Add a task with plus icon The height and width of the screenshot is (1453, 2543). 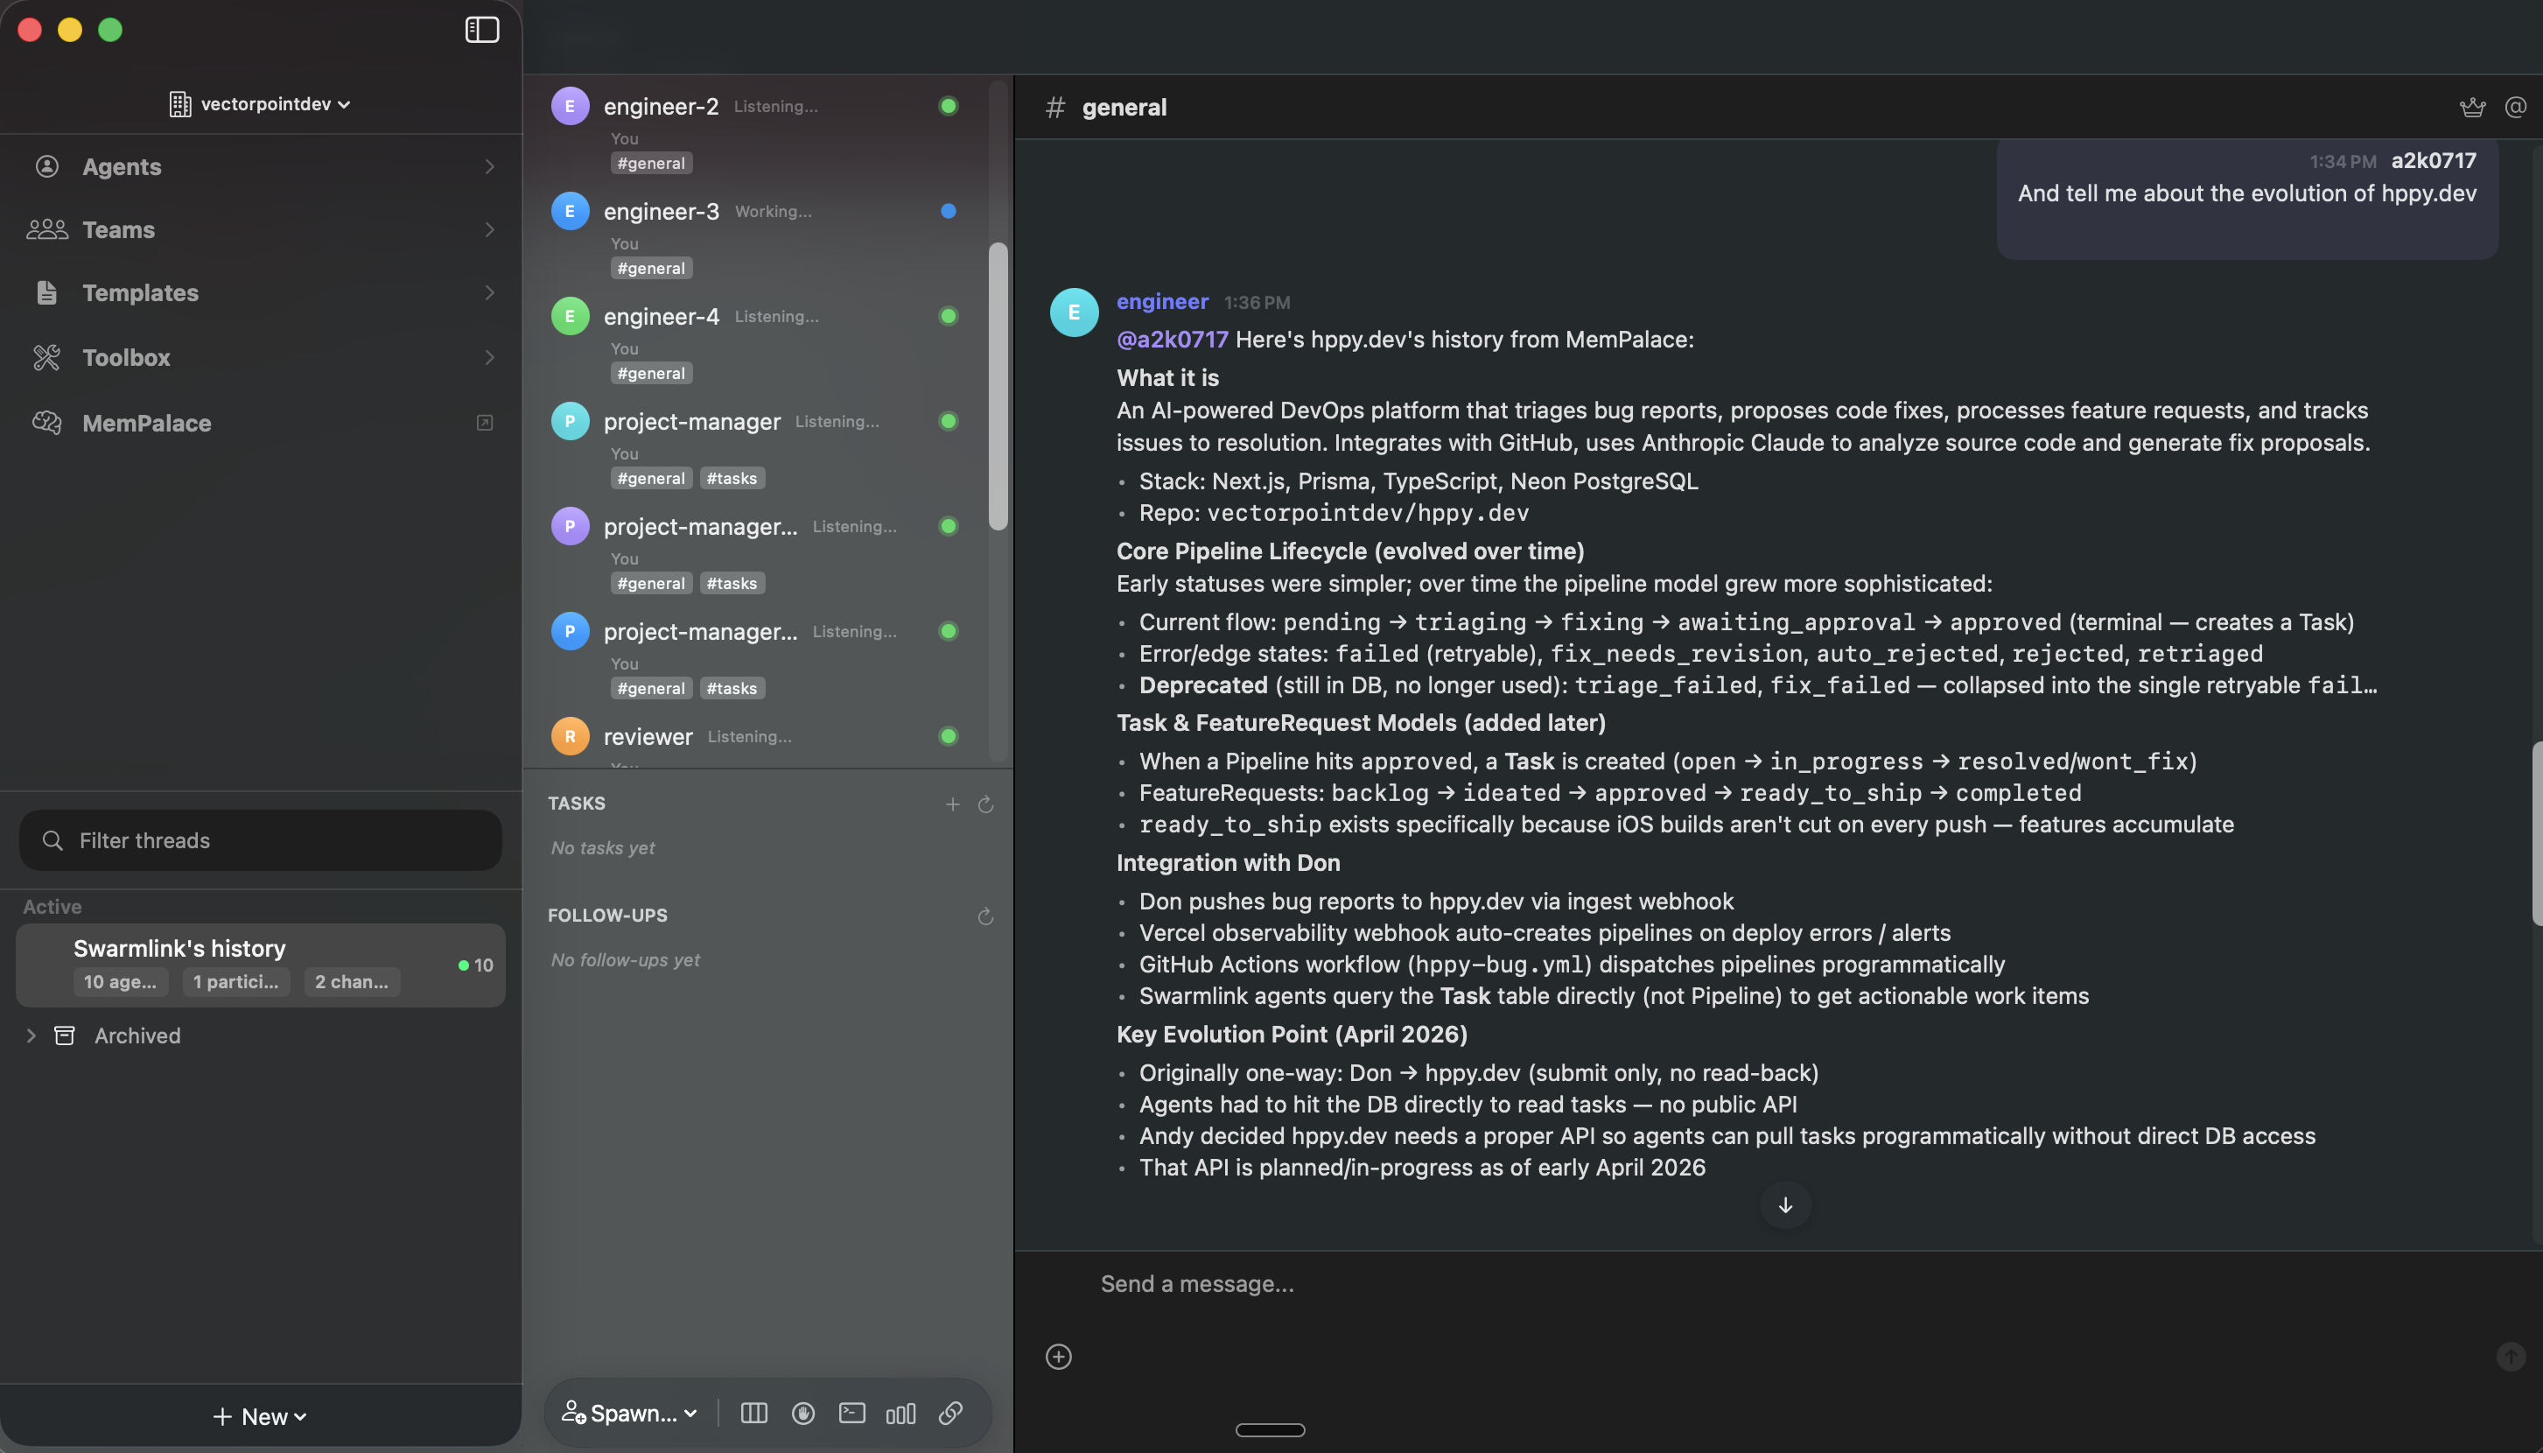click(952, 804)
